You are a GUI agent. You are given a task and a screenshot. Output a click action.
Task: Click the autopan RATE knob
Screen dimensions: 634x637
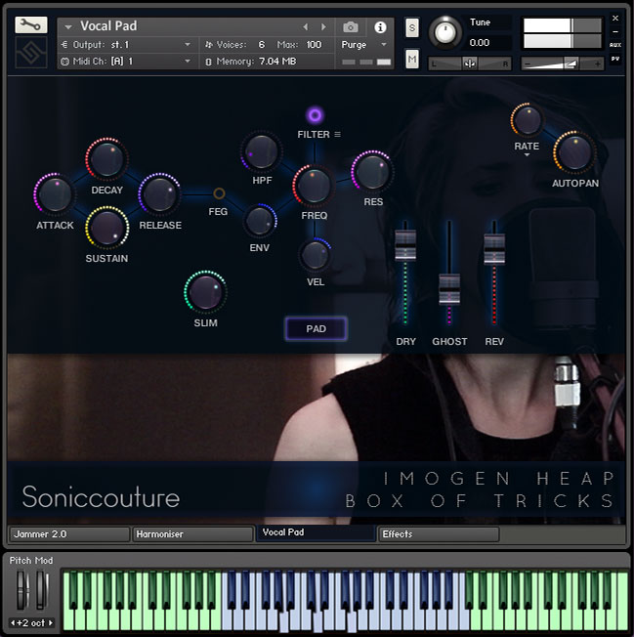[x=527, y=120]
